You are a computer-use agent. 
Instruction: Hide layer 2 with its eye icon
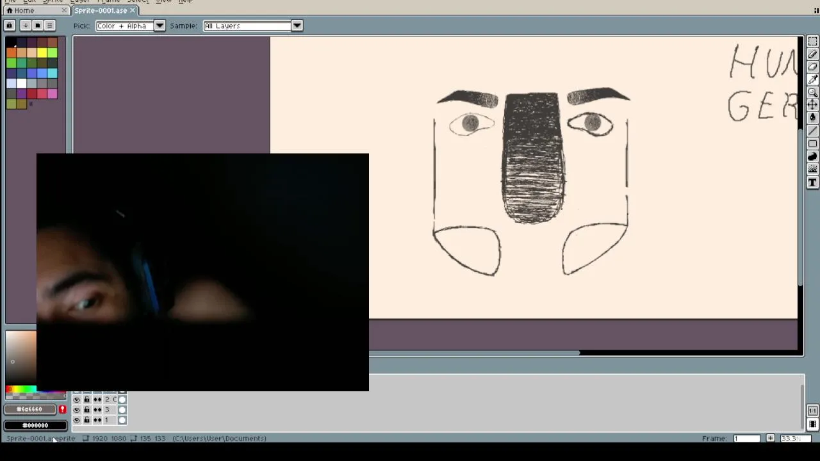click(x=77, y=400)
